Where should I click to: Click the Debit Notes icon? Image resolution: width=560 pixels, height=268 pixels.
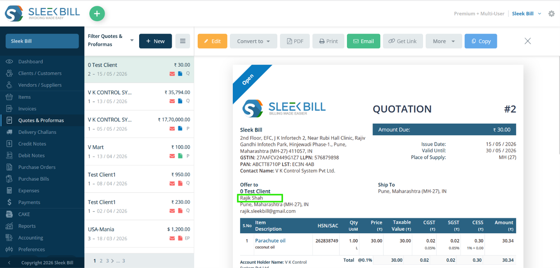tap(9, 155)
